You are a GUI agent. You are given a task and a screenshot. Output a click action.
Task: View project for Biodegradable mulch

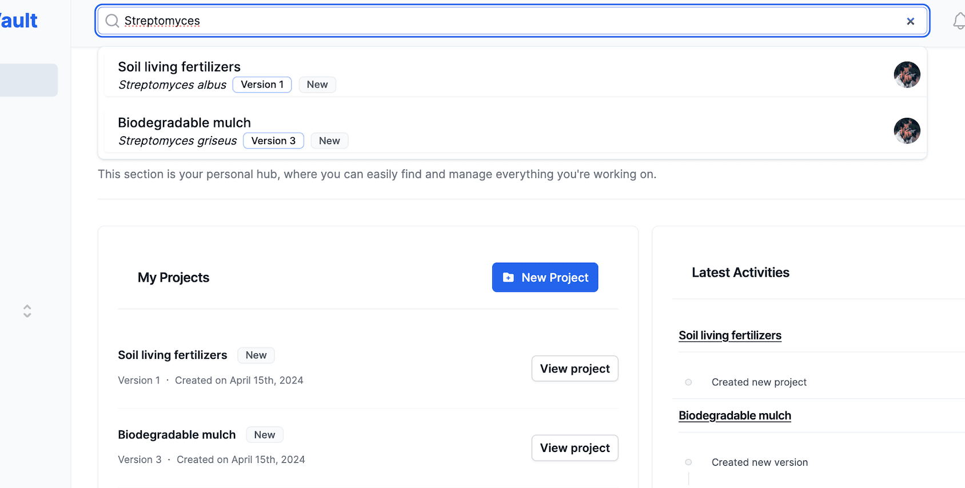coord(575,448)
